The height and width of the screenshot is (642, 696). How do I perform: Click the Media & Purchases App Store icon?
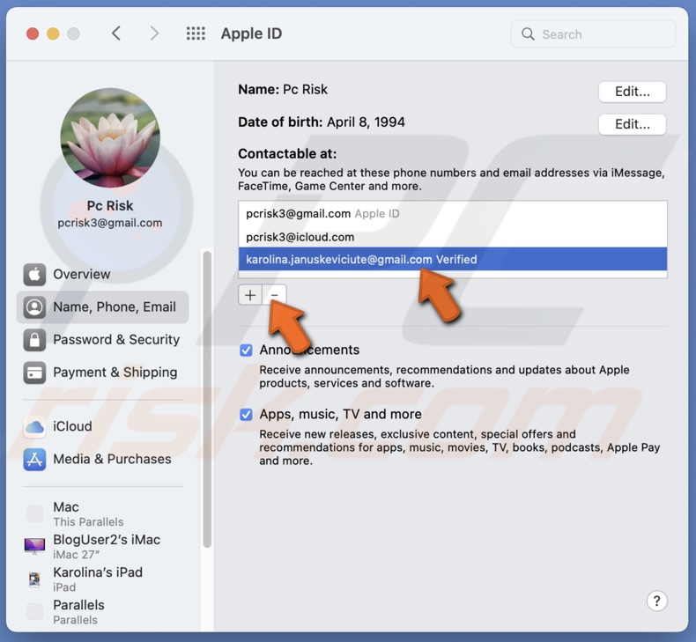point(34,459)
